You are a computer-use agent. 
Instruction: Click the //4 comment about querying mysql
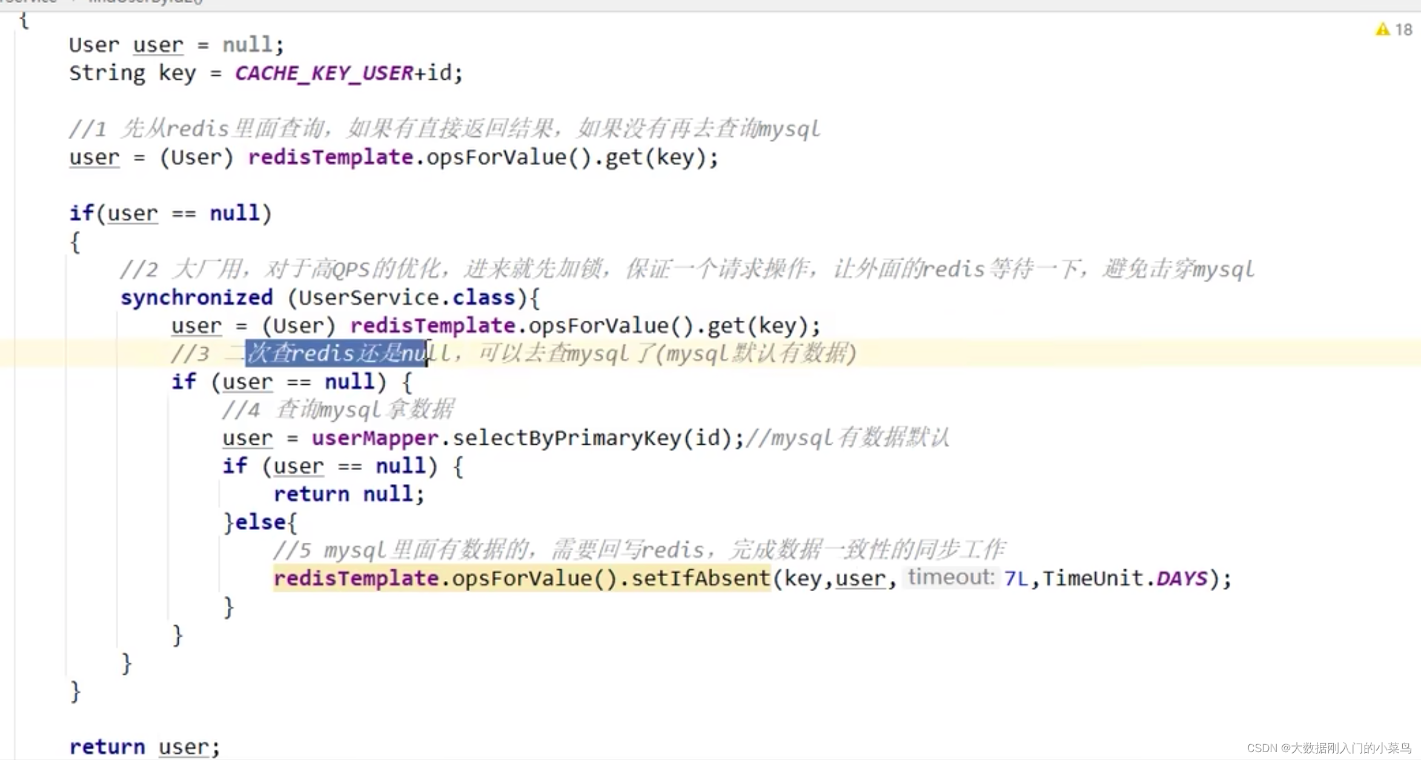pyautogui.click(x=338, y=410)
